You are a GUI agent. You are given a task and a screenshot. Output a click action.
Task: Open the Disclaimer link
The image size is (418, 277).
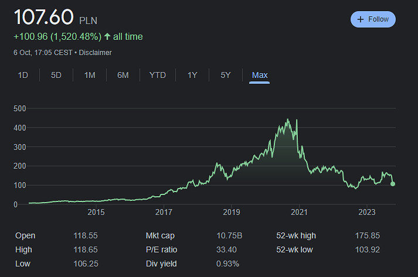[x=96, y=53]
